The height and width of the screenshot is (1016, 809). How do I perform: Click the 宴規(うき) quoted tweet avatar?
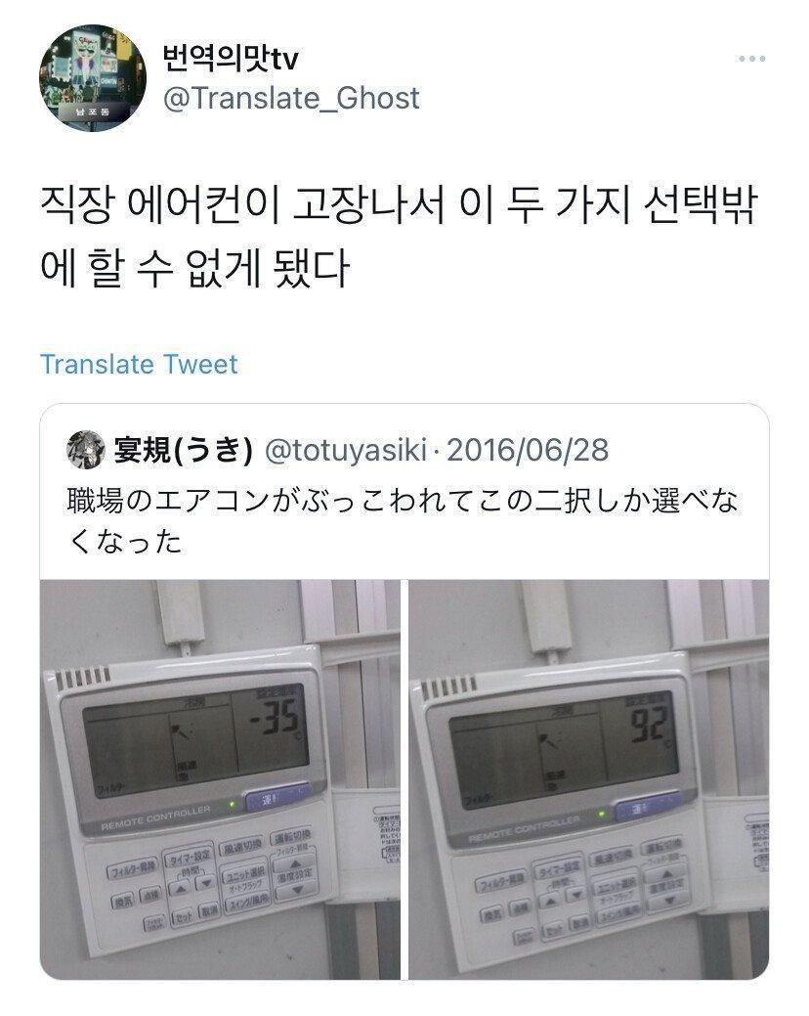(85, 450)
